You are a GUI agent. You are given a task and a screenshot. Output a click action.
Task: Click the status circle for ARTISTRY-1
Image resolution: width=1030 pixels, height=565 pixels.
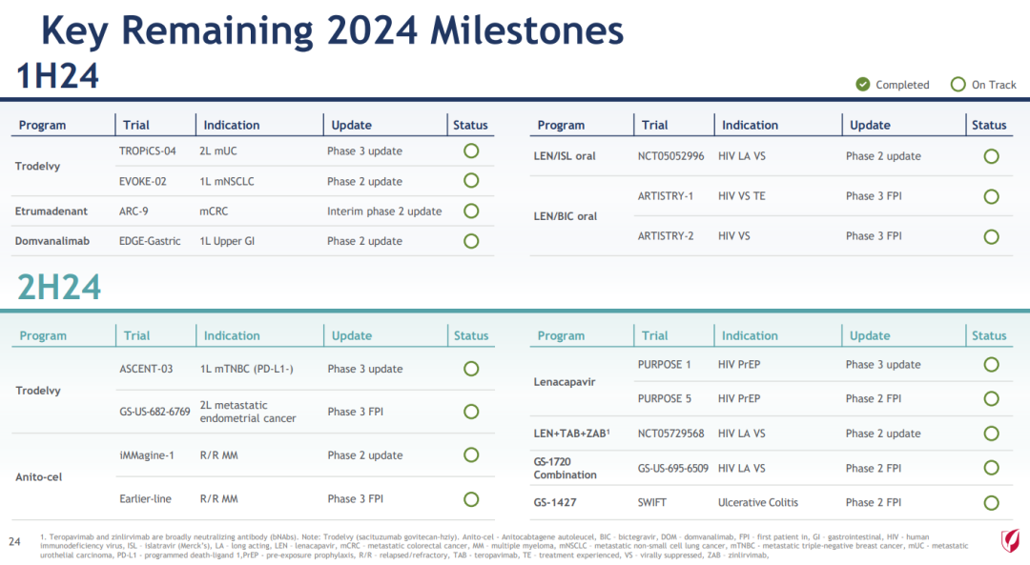pyautogui.click(x=991, y=196)
